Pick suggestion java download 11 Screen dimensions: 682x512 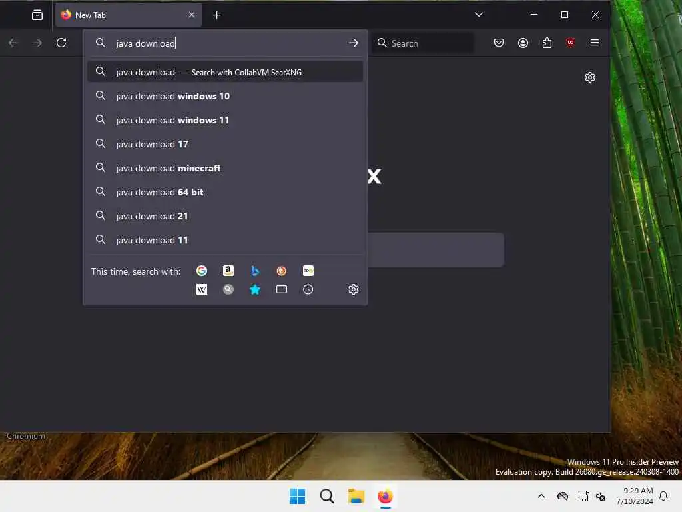[x=225, y=239]
